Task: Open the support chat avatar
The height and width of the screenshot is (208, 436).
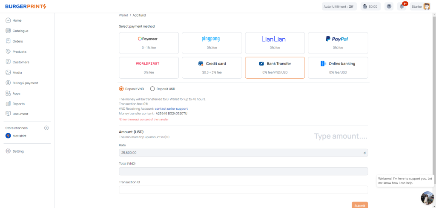Action: pos(427,198)
